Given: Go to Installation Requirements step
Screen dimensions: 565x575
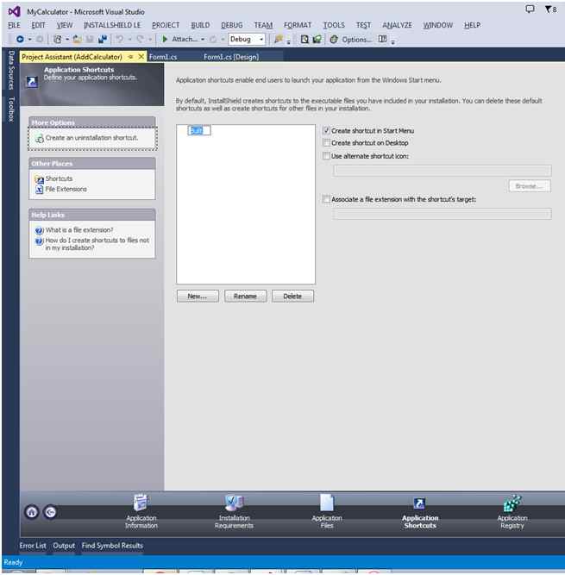Looking at the screenshot, I should [234, 511].
